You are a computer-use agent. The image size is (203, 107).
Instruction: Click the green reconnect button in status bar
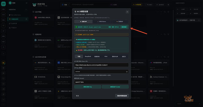tap(124, 27)
